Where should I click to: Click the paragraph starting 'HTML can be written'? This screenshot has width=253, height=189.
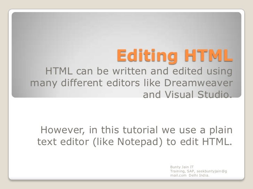coord(131,83)
